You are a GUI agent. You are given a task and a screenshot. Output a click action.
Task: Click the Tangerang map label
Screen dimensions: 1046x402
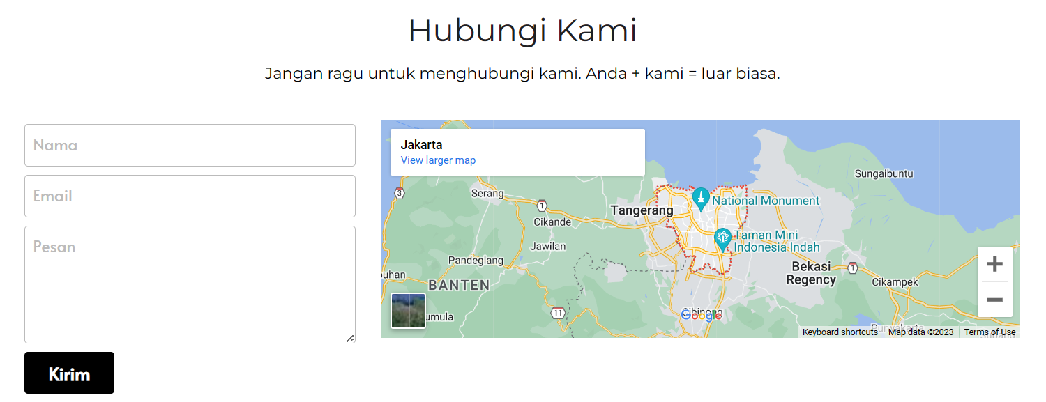pos(642,210)
